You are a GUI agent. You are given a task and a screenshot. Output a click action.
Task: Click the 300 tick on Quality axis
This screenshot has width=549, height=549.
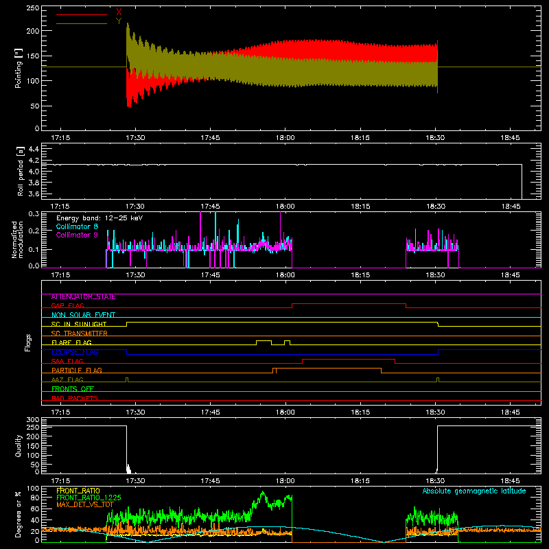coord(33,420)
